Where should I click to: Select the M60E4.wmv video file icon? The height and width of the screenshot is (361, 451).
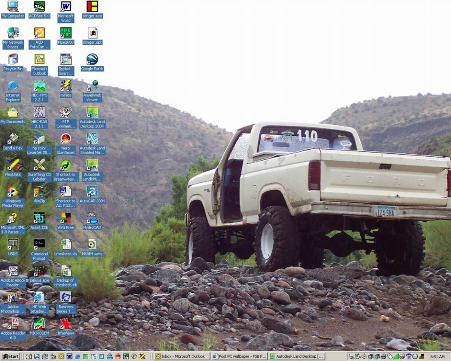[x=93, y=248]
